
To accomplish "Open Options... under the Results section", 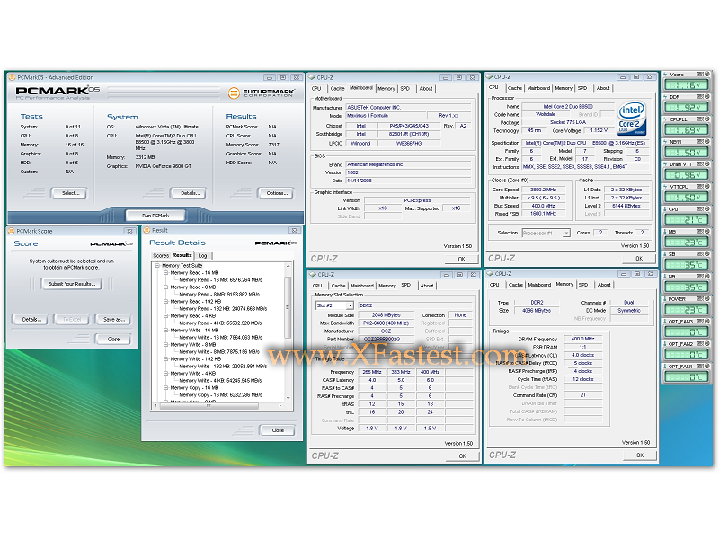I will (x=277, y=193).
